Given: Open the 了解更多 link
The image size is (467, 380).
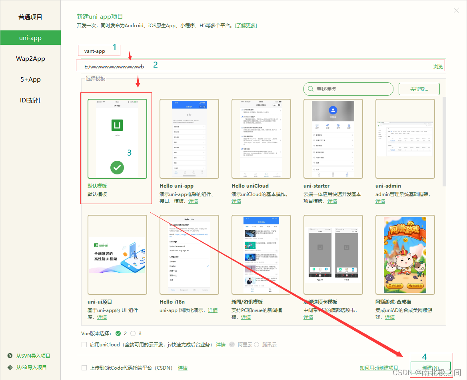Looking at the screenshot, I should (x=246, y=26).
